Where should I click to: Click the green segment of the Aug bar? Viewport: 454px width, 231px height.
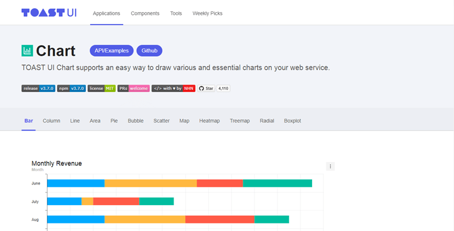point(271,220)
